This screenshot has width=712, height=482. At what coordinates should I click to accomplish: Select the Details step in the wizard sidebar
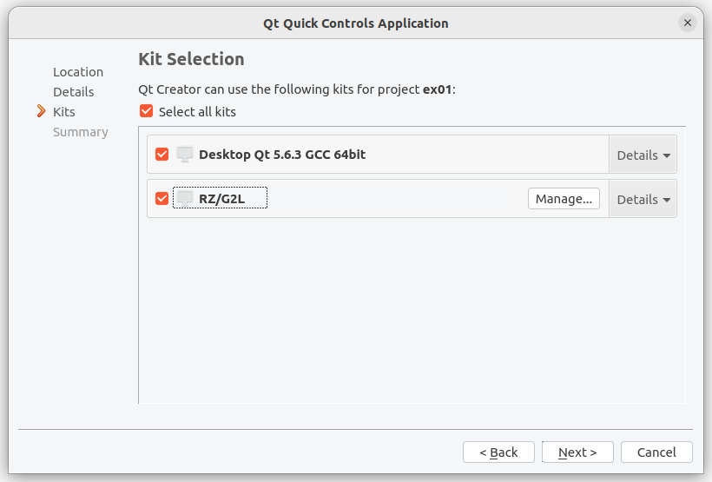pos(74,92)
